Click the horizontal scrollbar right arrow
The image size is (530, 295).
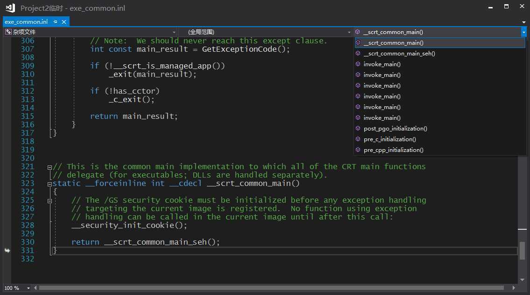[x=514, y=288]
